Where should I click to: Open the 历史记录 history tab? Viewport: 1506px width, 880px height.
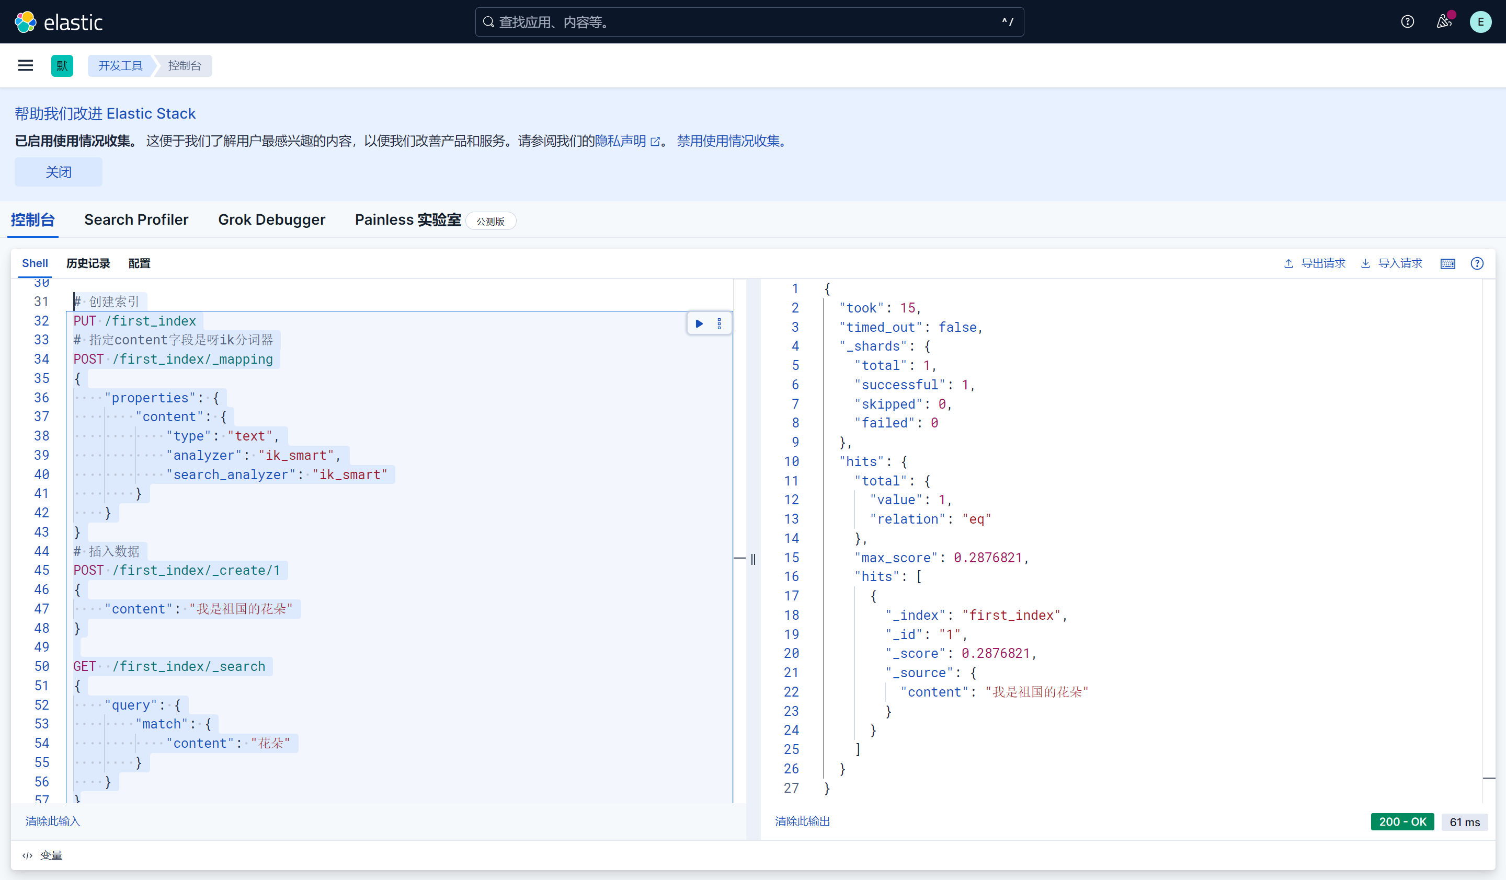click(88, 263)
